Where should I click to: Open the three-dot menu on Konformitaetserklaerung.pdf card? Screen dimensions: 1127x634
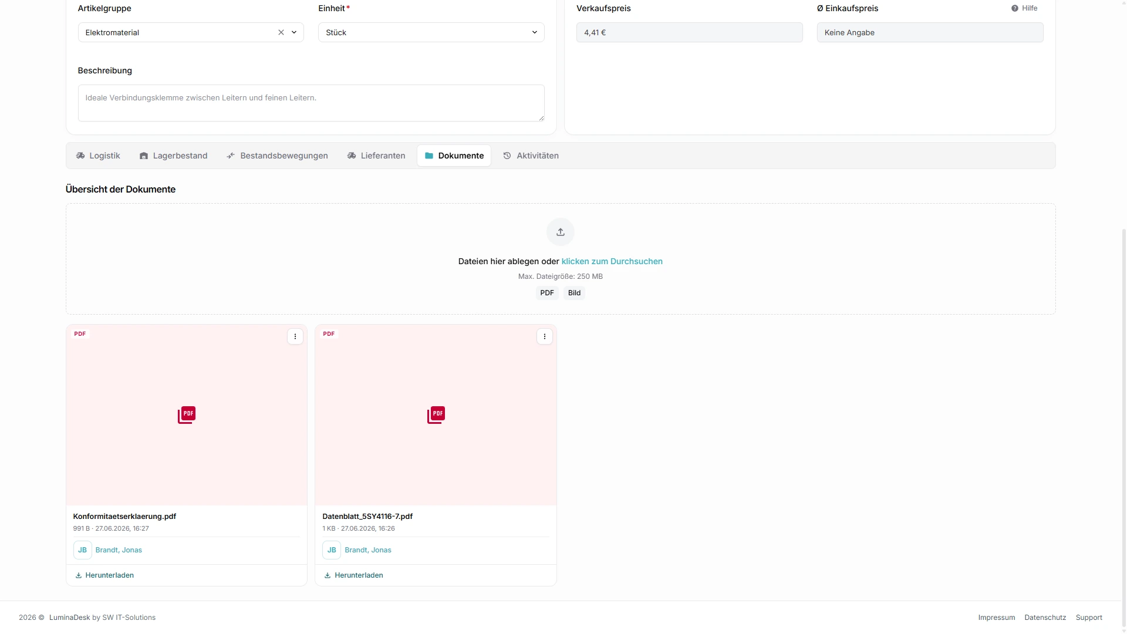tap(295, 336)
